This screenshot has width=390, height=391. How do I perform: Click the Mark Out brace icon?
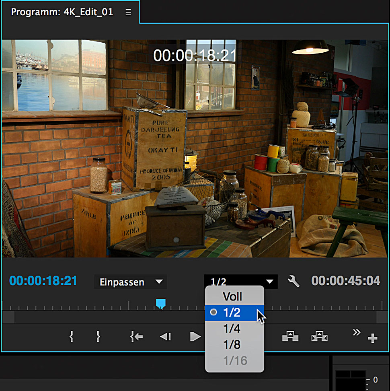point(98,337)
